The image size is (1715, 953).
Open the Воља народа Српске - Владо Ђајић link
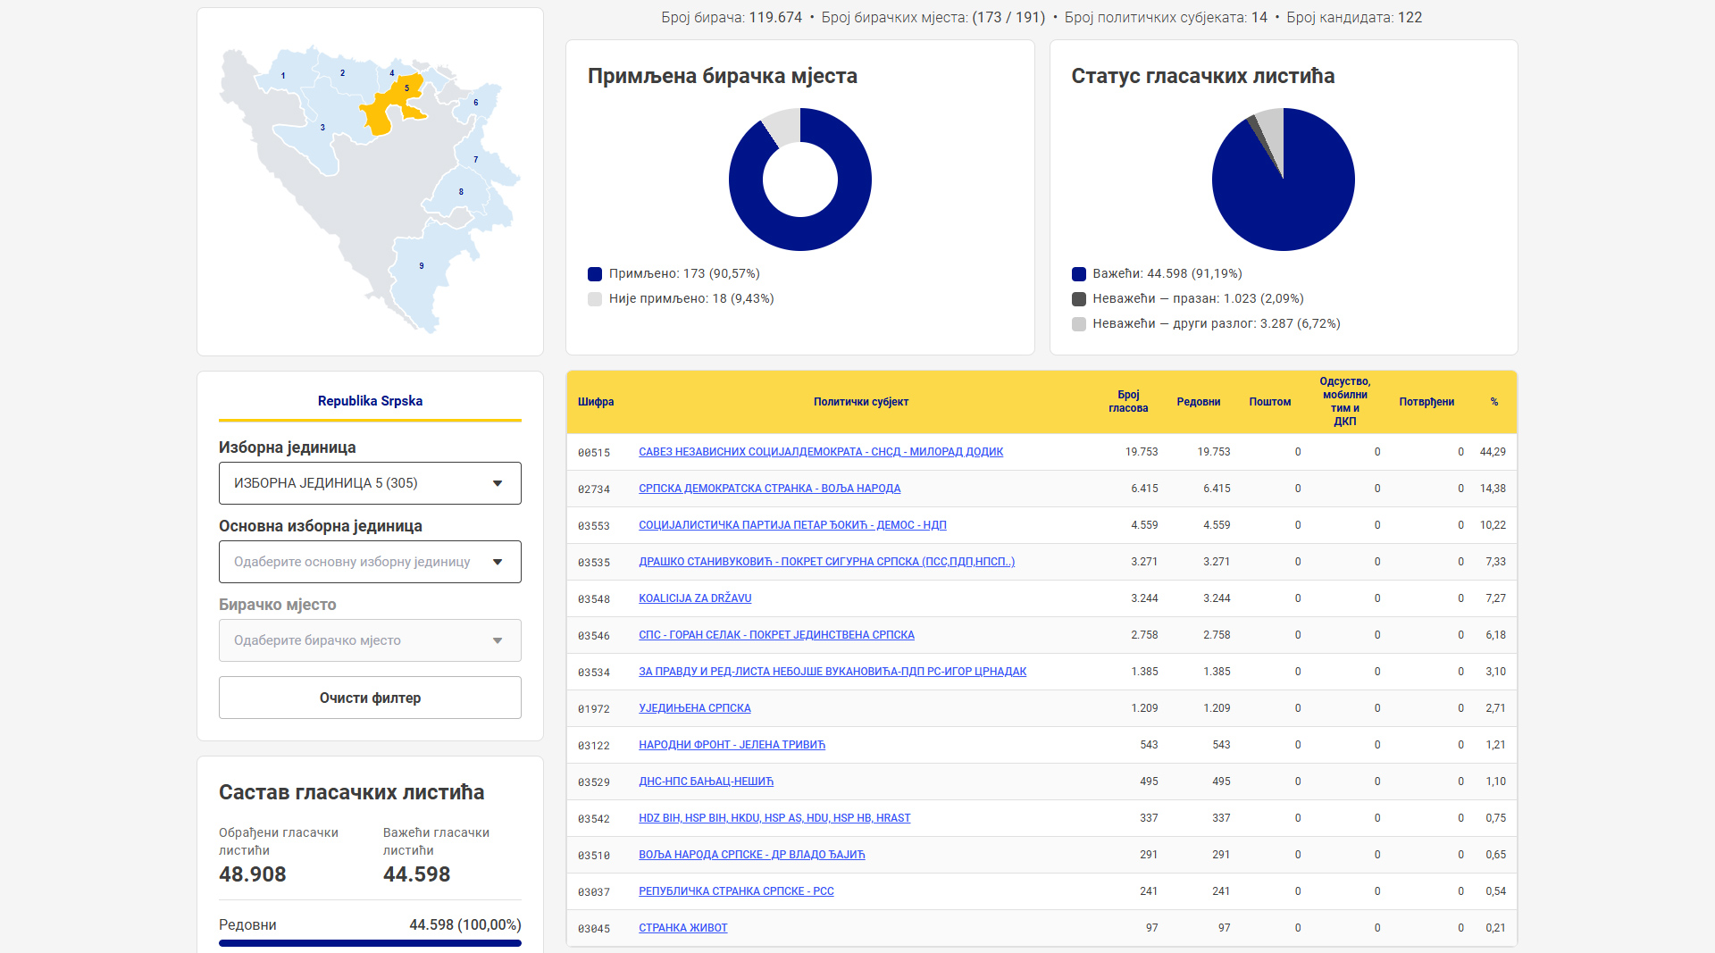pyautogui.click(x=752, y=855)
